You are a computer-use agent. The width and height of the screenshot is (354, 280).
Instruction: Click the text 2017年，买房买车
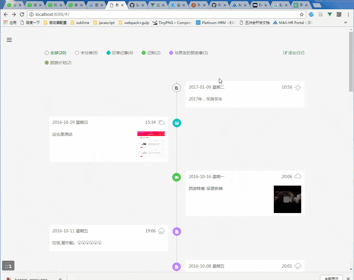click(x=205, y=99)
